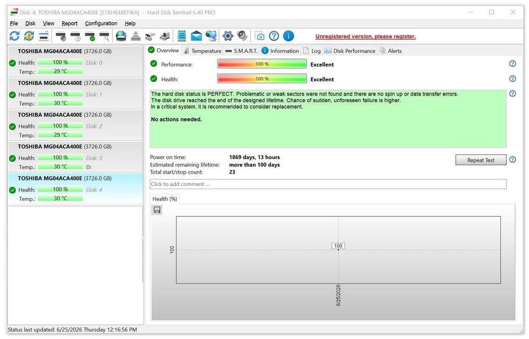Screen dimensions: 529x339
Task: Click the connected computers toolbar icon
Action: (x=165, y=36)
